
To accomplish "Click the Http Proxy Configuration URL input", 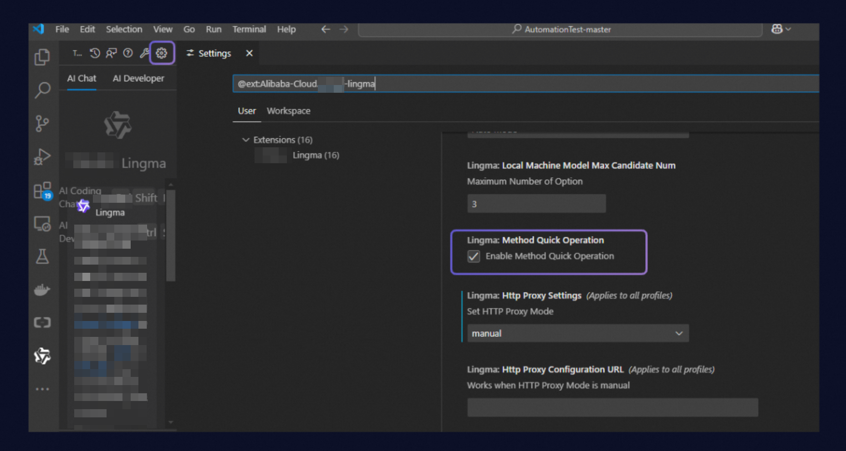I will [x=613, y=407].
